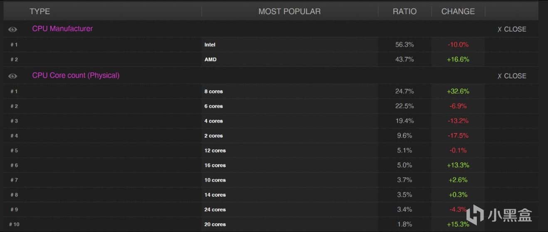Click the 10 cores entry

point(215,180)
